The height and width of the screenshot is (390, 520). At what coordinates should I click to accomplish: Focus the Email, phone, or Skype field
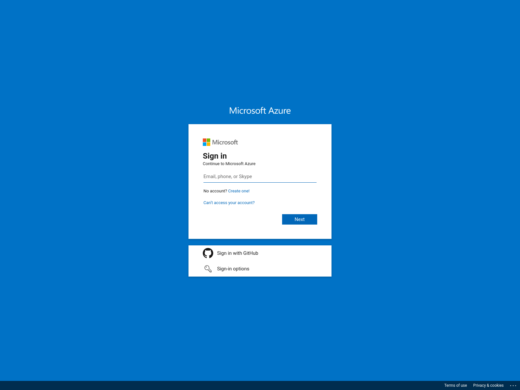point(260,176)
